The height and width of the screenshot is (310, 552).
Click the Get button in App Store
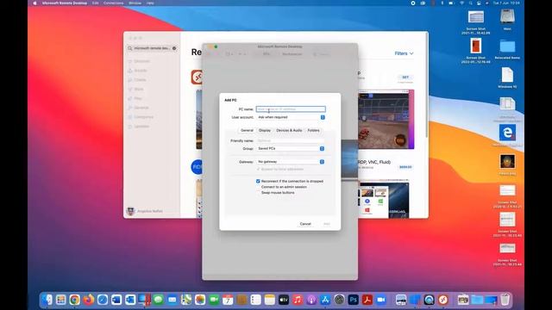[x=405, y=77]
